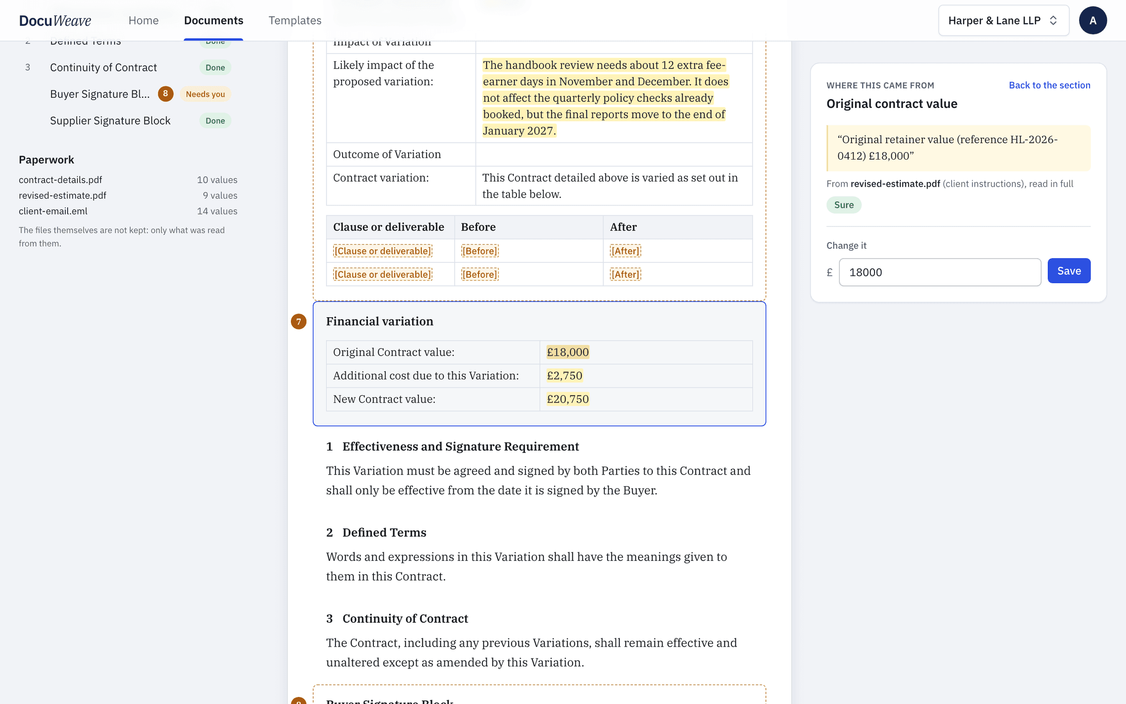Click the Effectiveness and Signature Requirement heading
The image size is (1126, 704).
tap(460, 446)
